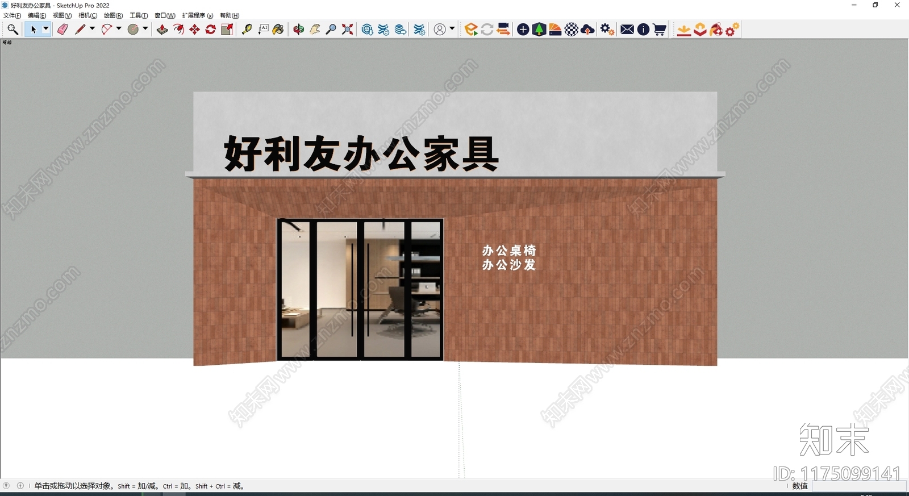Open the Extension Warehouse

pyautogui.click(x=383, y=30)
